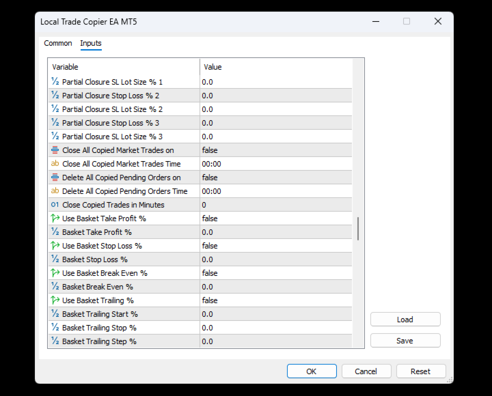The width and height of the screenshot is (492, 396).
Task: Toggle the false value of Use Basket Break Even %
Action: pos(276,273)
